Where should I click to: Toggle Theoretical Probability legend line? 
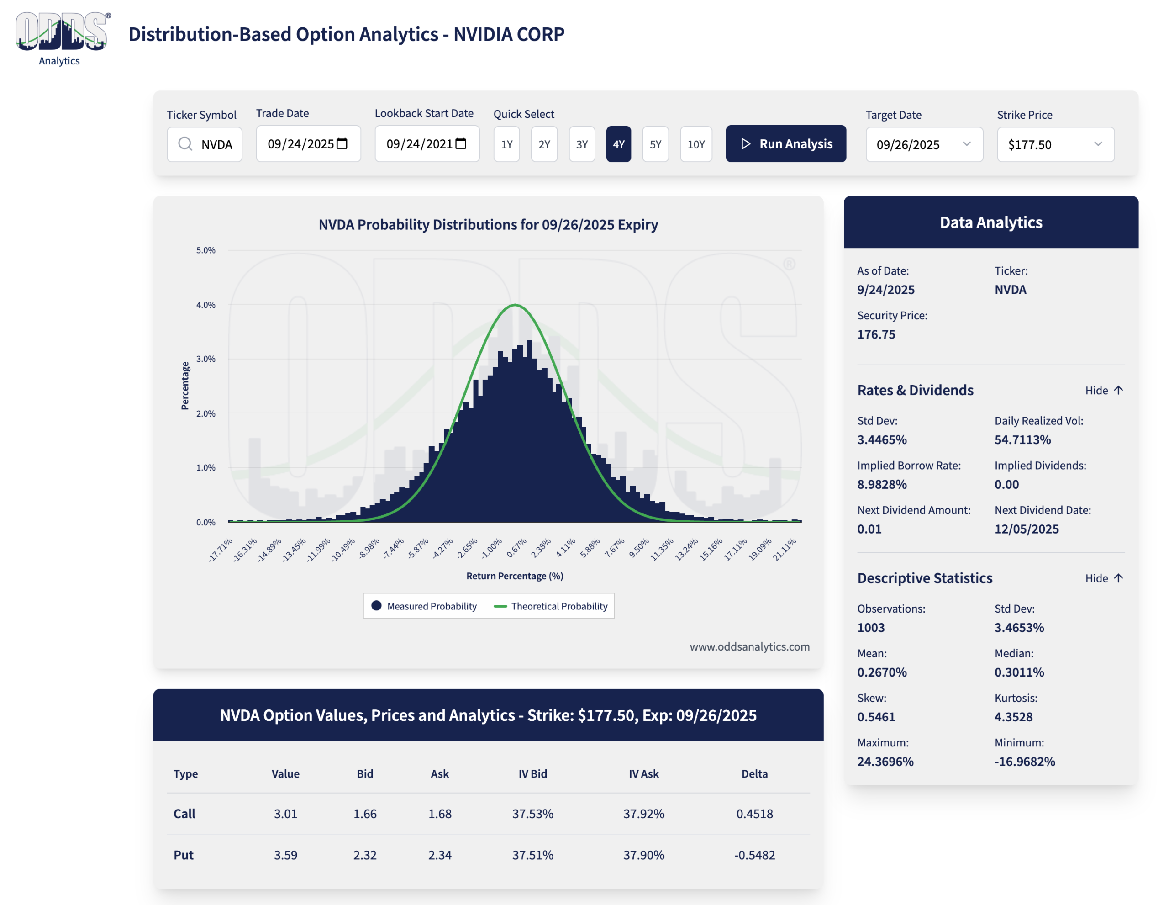(x=500, y=606)
